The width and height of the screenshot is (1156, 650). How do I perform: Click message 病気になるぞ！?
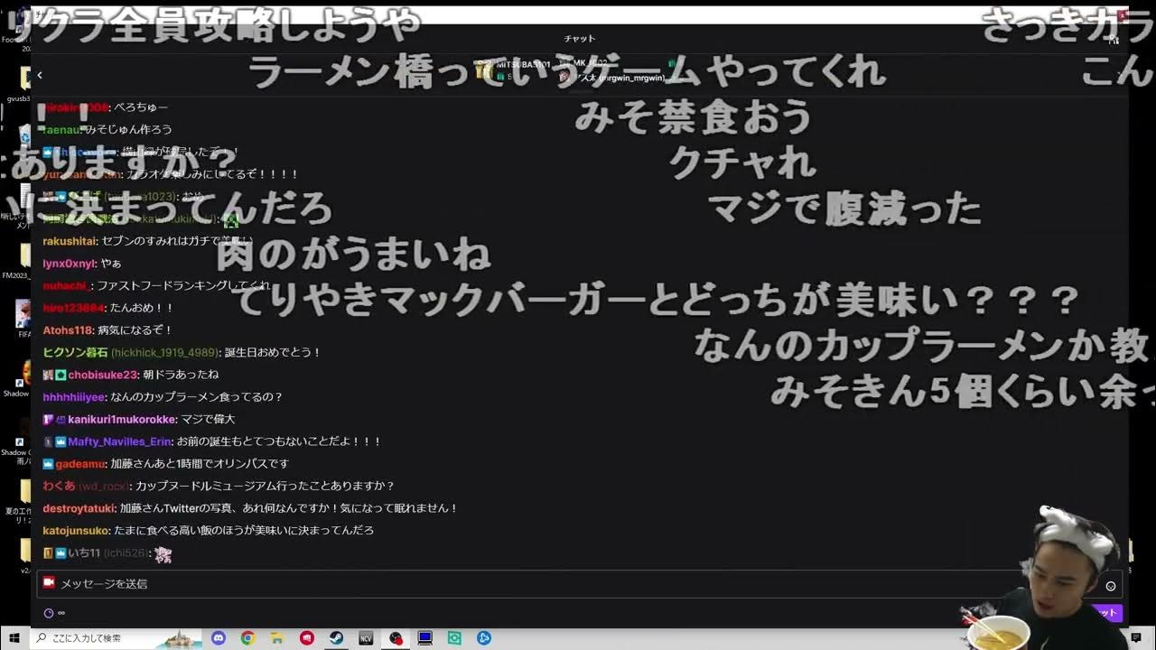click(x=135, y=330)
